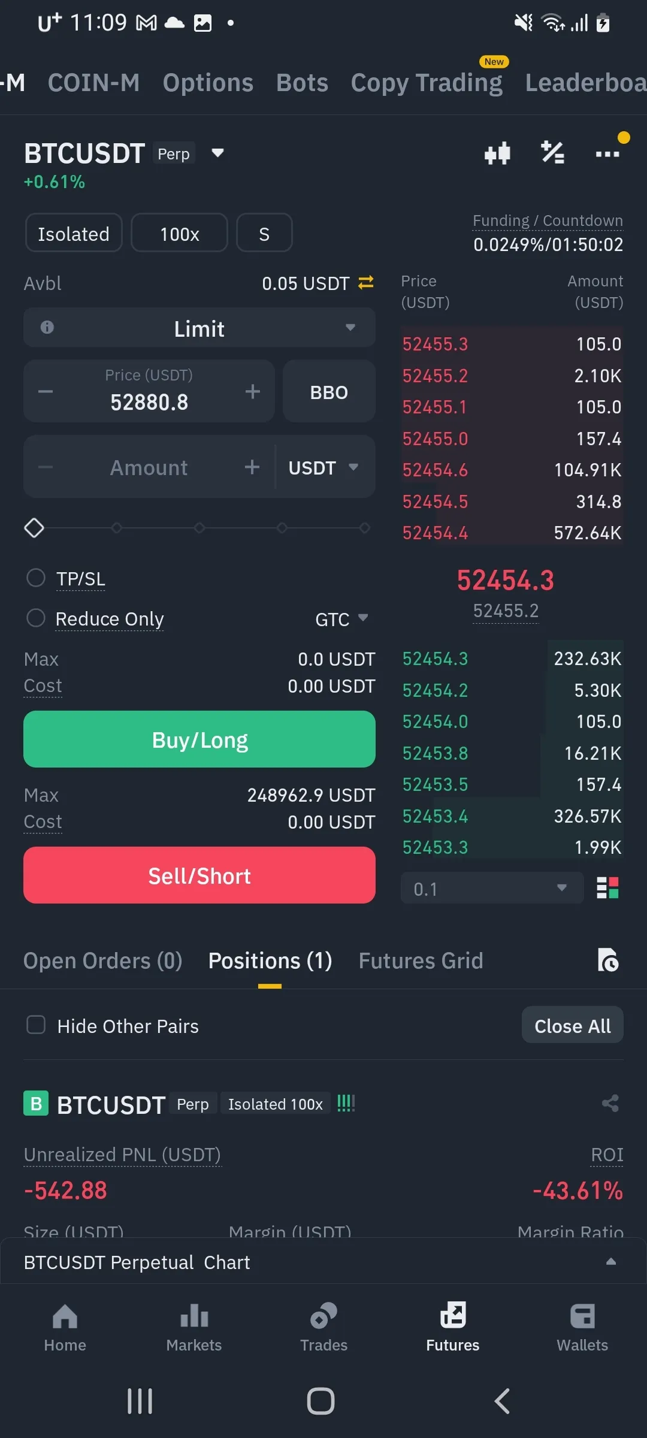The width and height of the screenshot is (647, 1438).
Task: Tap the Limit order info icon
Action: point(47,327)
